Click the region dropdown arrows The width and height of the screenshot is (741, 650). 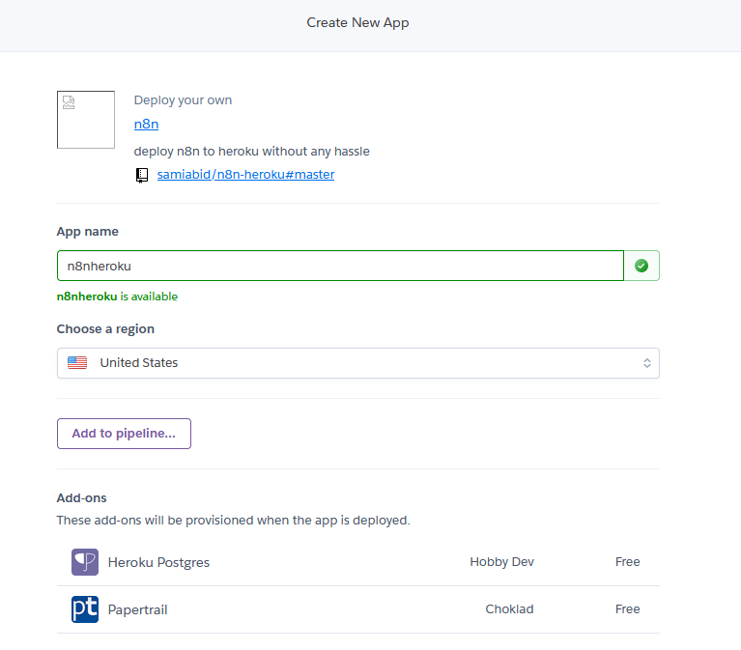(x=647, y=363)
